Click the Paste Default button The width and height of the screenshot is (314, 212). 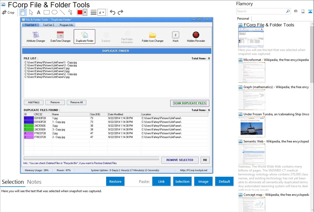pyautogui.click(x=224, y=181)
